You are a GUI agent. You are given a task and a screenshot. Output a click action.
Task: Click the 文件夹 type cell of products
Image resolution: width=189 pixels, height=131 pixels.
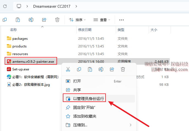click(x=123, y=46)
